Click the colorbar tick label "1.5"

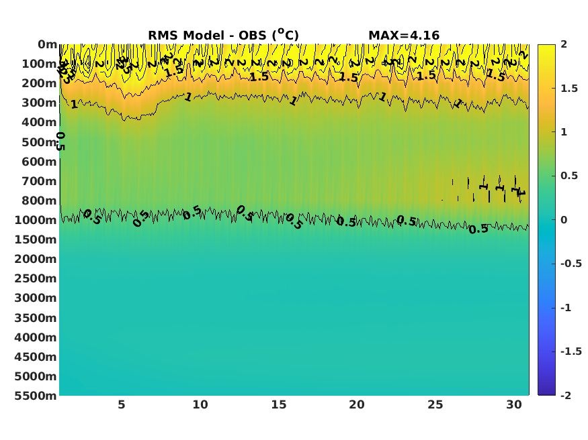coord(569,89)
